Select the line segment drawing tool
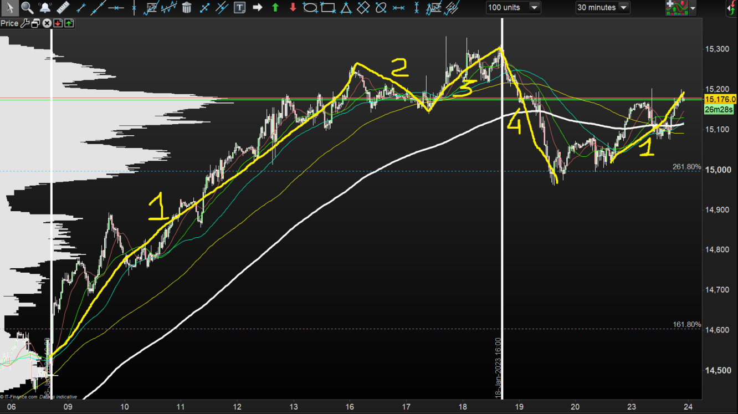The image size is (738, 414). (x=81, y=8)
